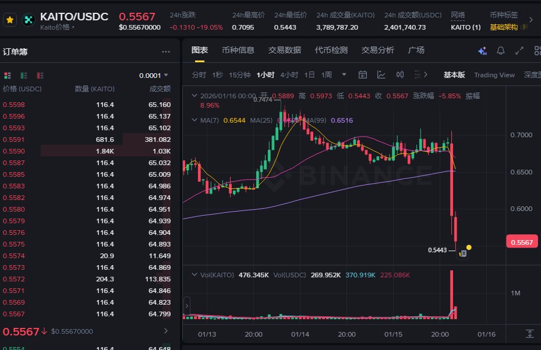Click the KAITO coin logo icon
Viewport: 541px width, 350px height.
click(29, 20)
